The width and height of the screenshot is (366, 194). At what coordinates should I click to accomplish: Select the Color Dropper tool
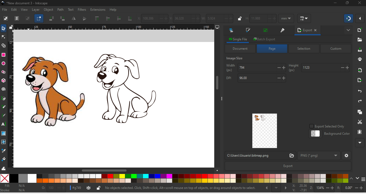click(3, 151)
